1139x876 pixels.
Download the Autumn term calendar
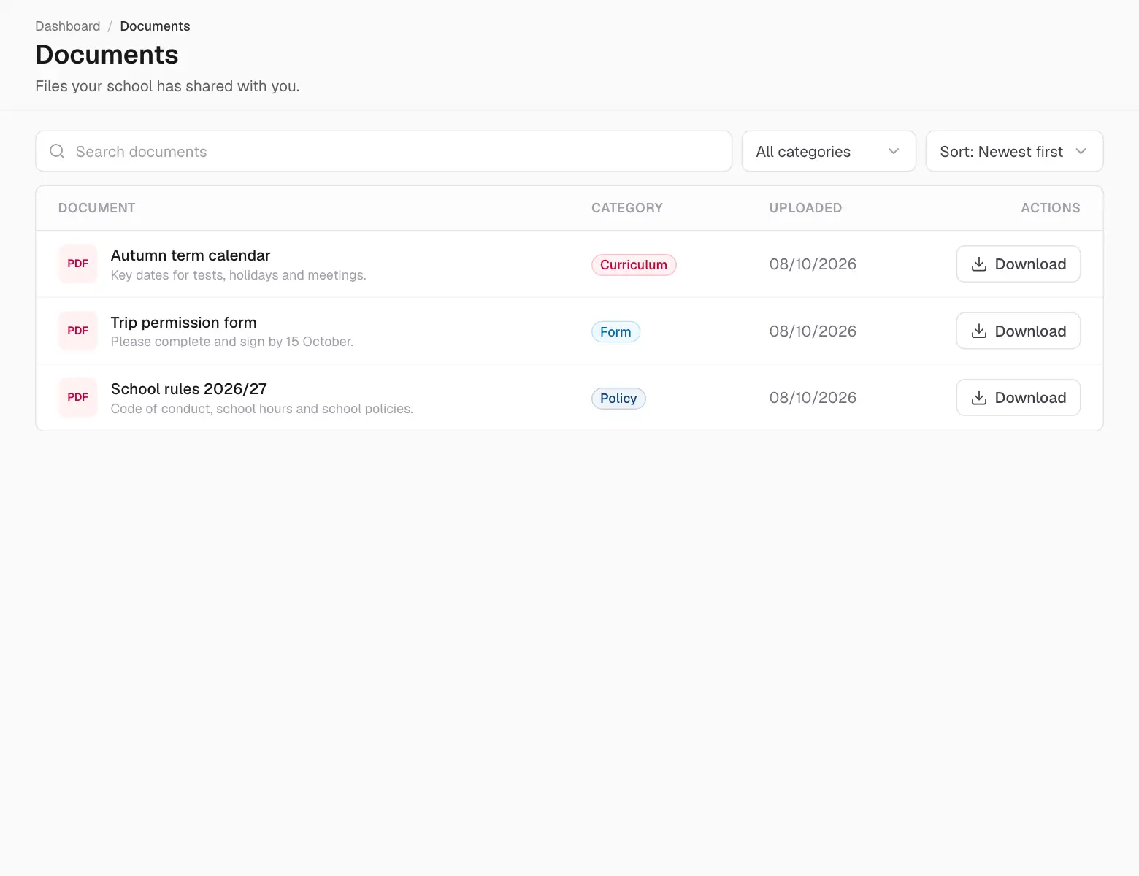pos(1019,264)
